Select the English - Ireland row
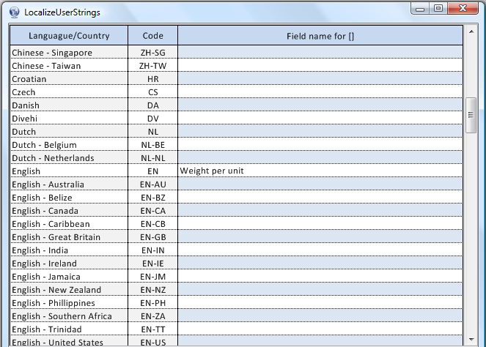This screenshot has height=347, width=486. (69, 264)
